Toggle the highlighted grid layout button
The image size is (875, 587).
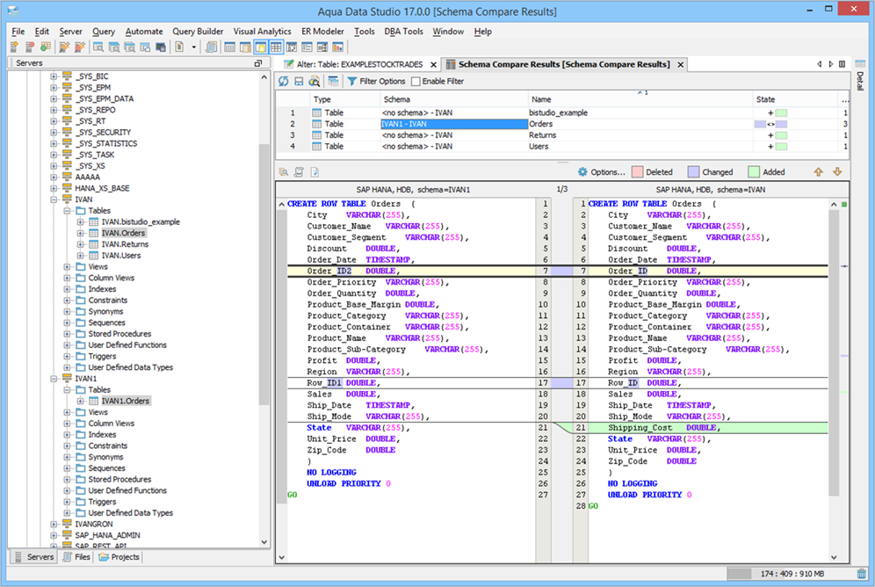pos(276,47)
